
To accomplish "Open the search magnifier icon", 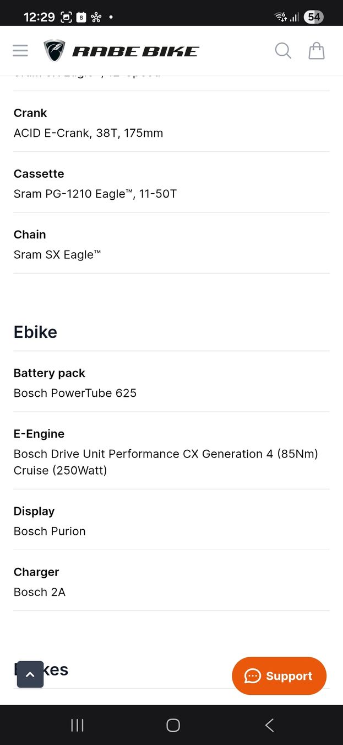I will pyautogui.click(x=283, y=51).
